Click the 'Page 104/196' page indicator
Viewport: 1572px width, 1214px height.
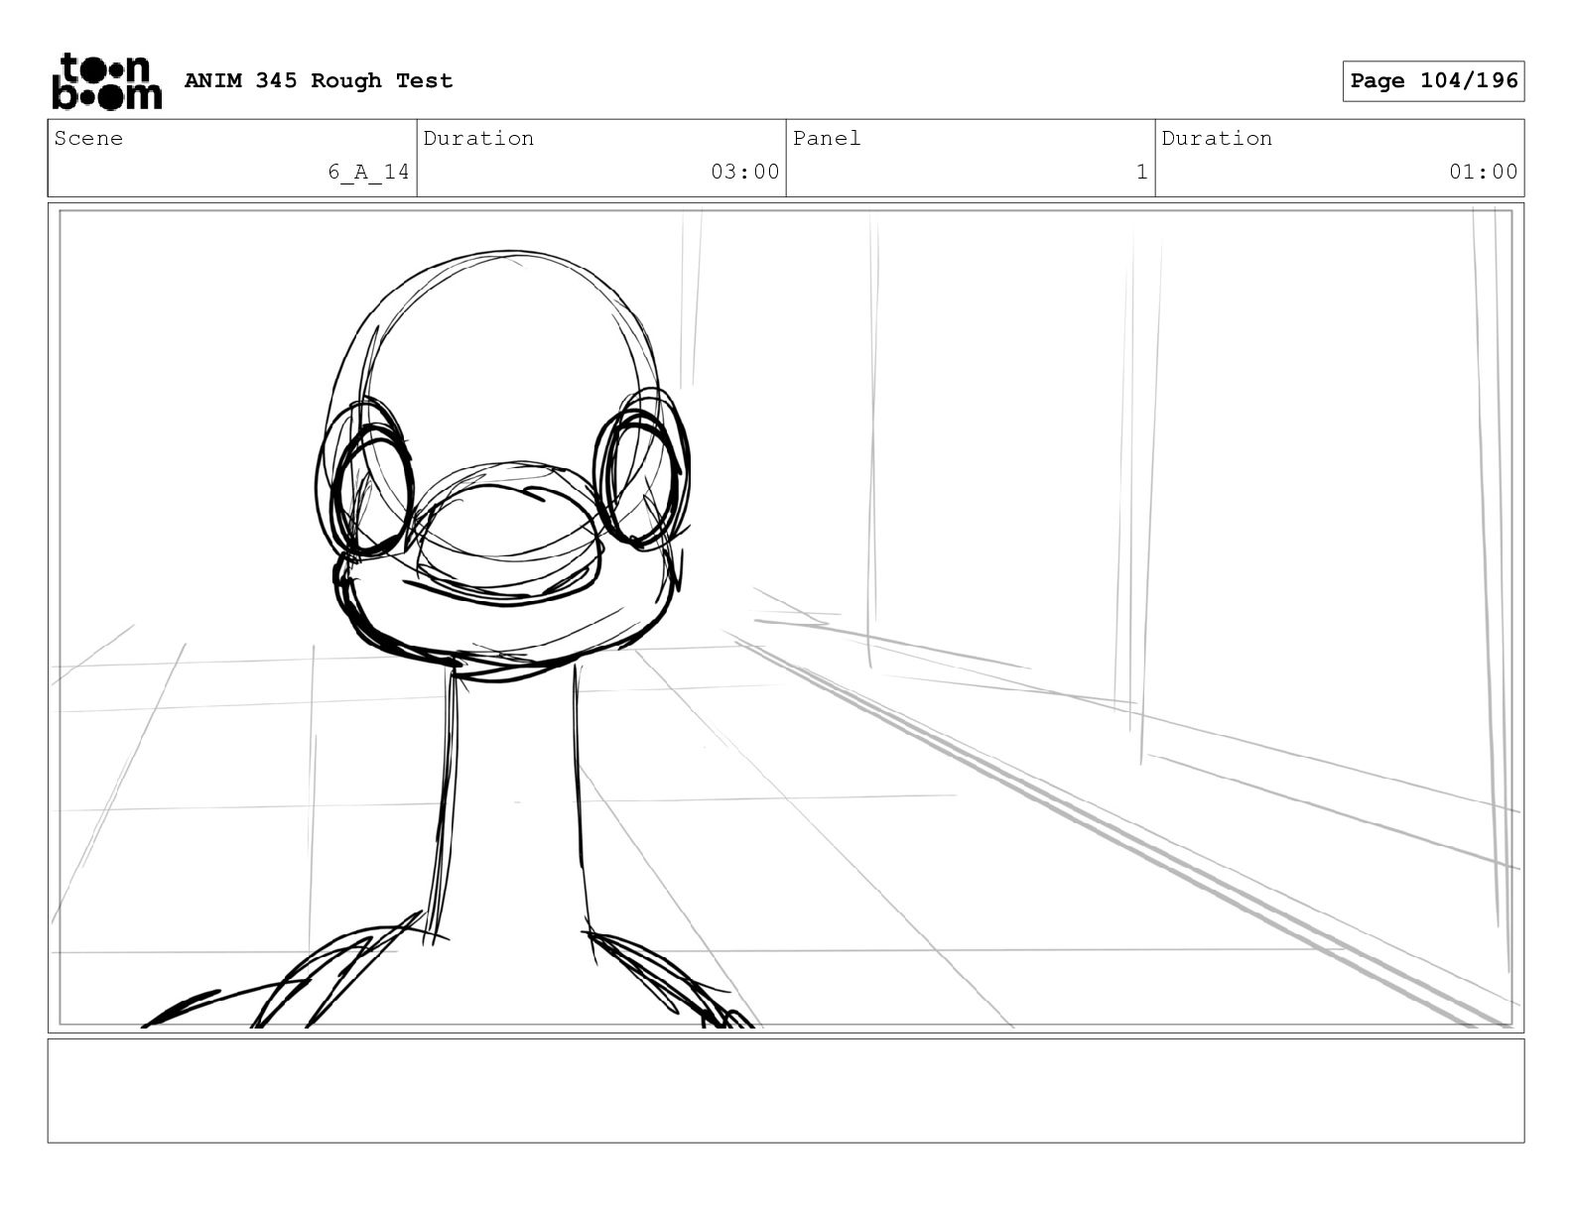1433,80
